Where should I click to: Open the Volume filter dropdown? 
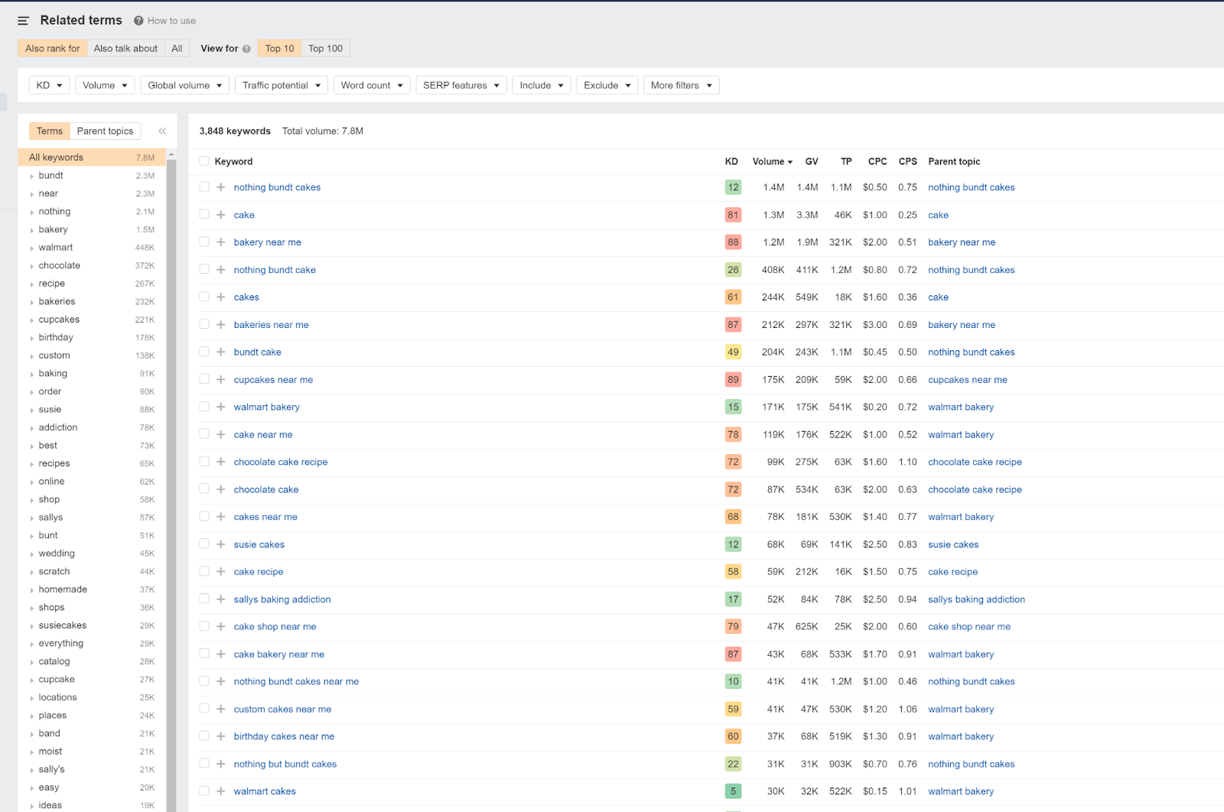[x=105, y=86]
